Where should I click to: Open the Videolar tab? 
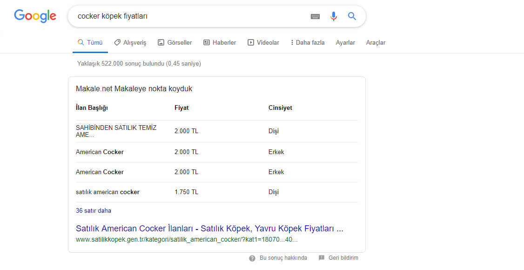[x=263, y=42]
